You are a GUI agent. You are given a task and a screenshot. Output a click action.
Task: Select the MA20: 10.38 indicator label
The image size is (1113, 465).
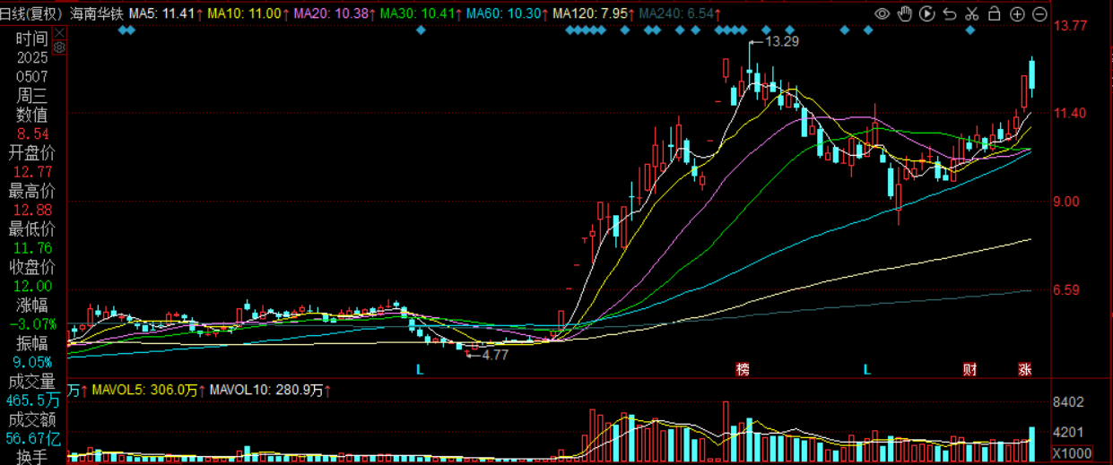[x=330, y=14]
